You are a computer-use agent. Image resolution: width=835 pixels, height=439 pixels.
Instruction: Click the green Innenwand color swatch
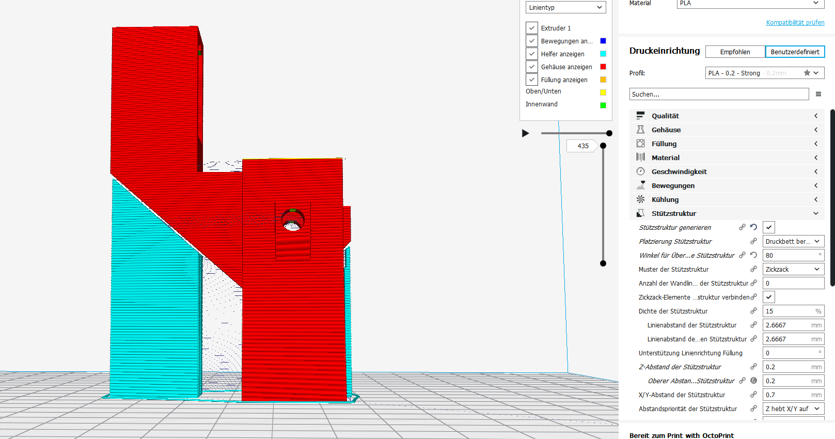pos(603,105)
